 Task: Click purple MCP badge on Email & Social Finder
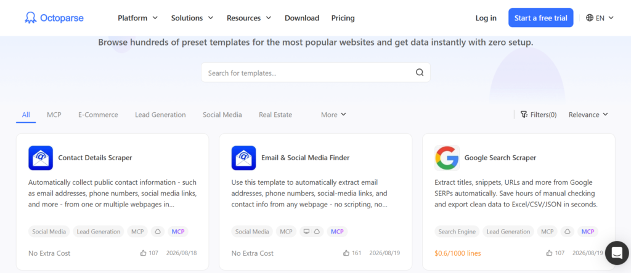[337, 232]
